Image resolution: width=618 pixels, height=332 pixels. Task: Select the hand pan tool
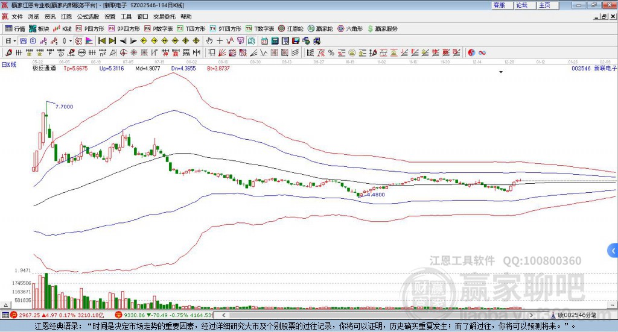(209, 41)
